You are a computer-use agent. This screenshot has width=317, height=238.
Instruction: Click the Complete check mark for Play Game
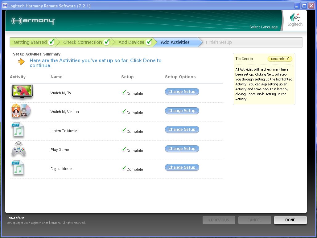[124, 149]
